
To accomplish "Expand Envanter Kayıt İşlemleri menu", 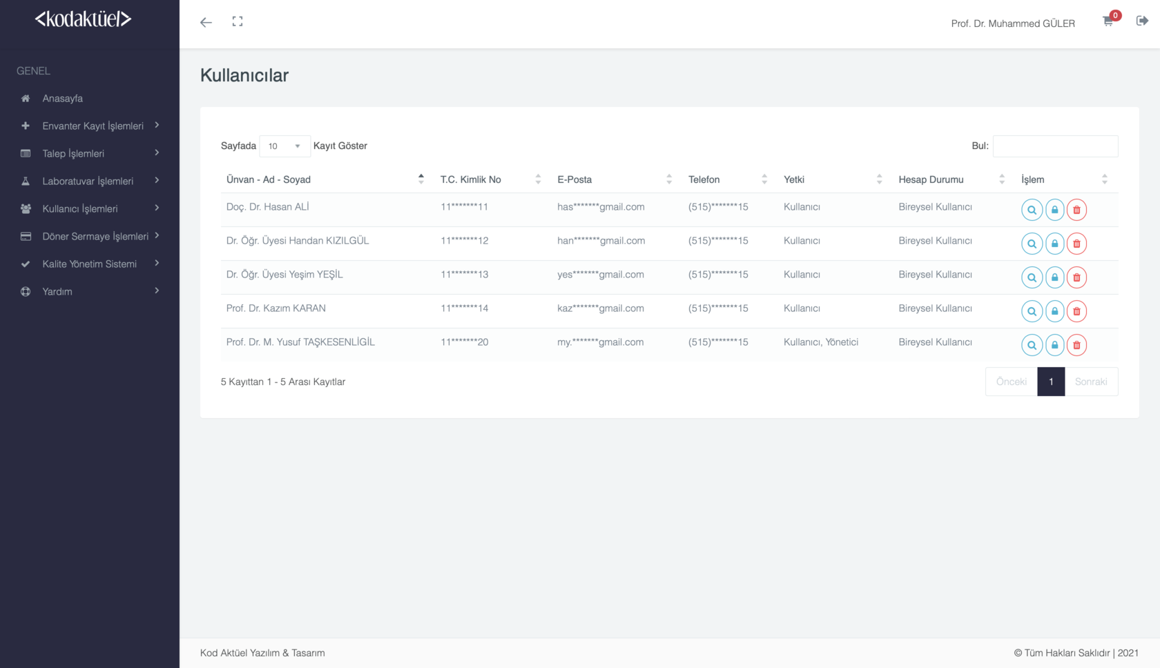I will (93, 126).
